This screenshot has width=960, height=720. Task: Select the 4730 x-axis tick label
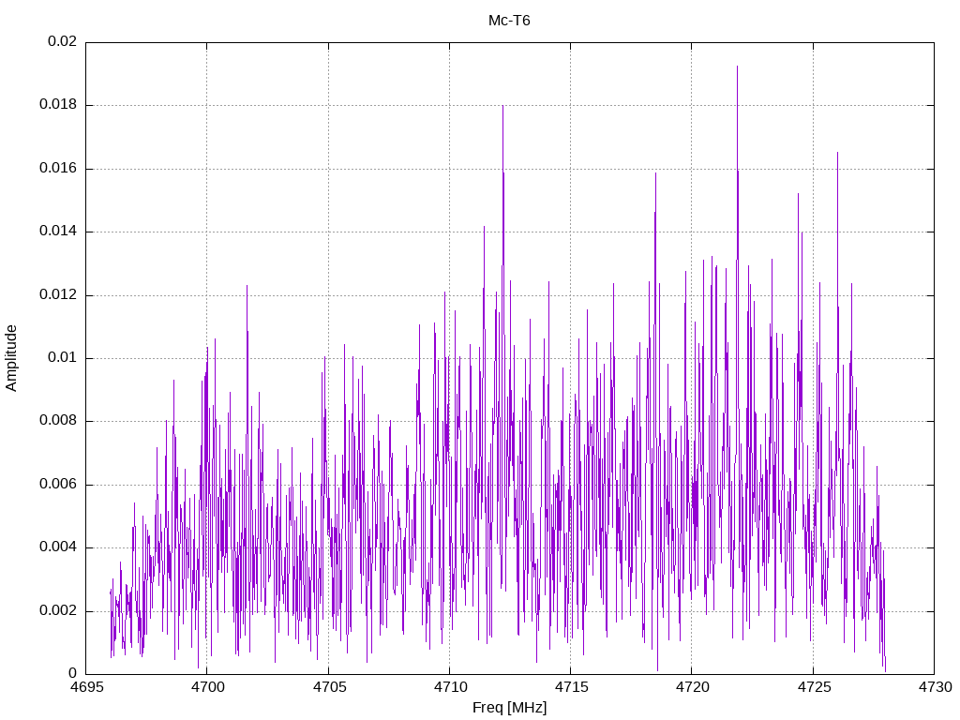click(x=935, y=687)
